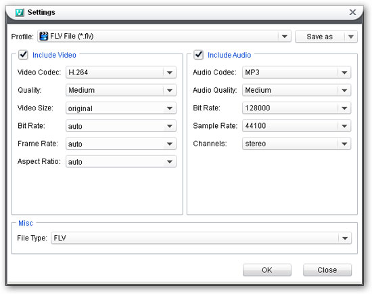
Task: Click the Settings app logo icon
Action: click(20, 13)
